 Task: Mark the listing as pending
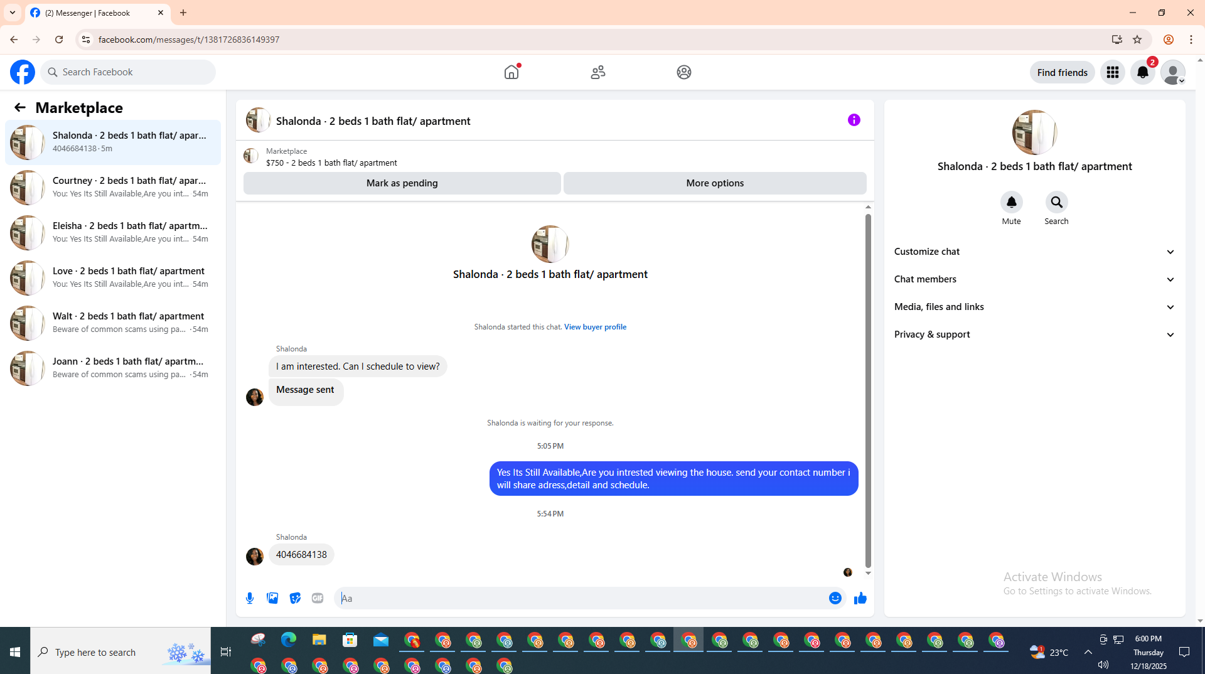(402, 183)
